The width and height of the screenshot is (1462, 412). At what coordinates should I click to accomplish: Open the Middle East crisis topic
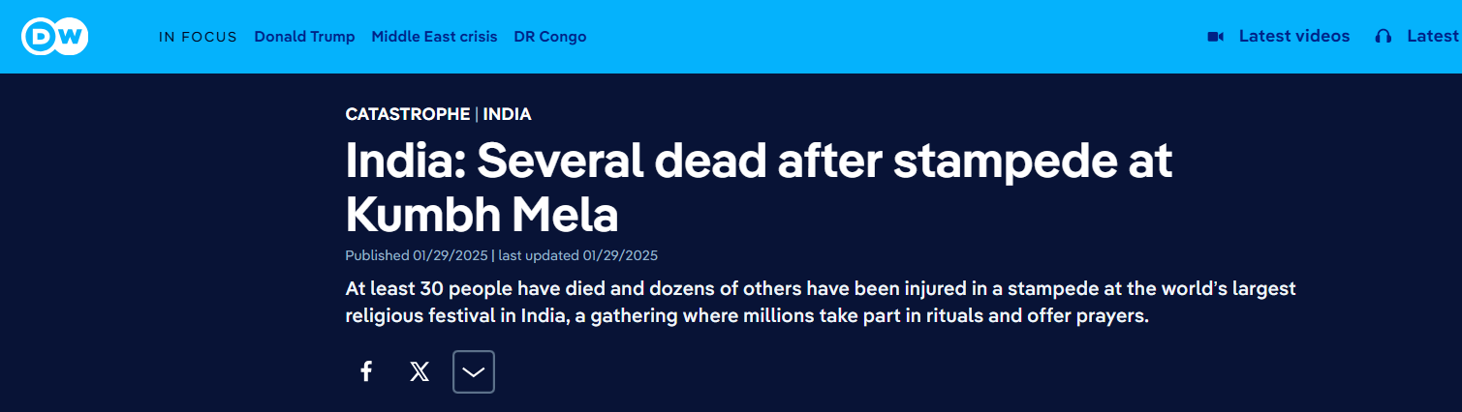tap(434, 37)
